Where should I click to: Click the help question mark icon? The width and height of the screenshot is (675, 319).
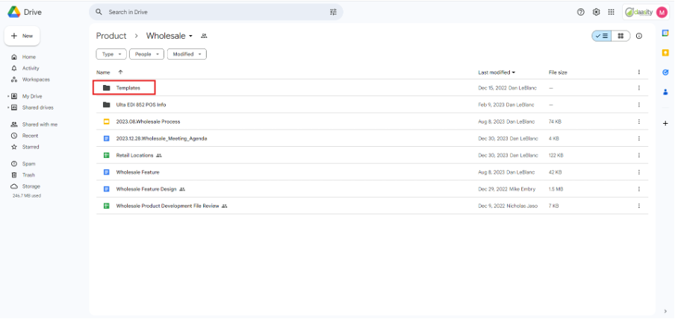tap(581, 12)
